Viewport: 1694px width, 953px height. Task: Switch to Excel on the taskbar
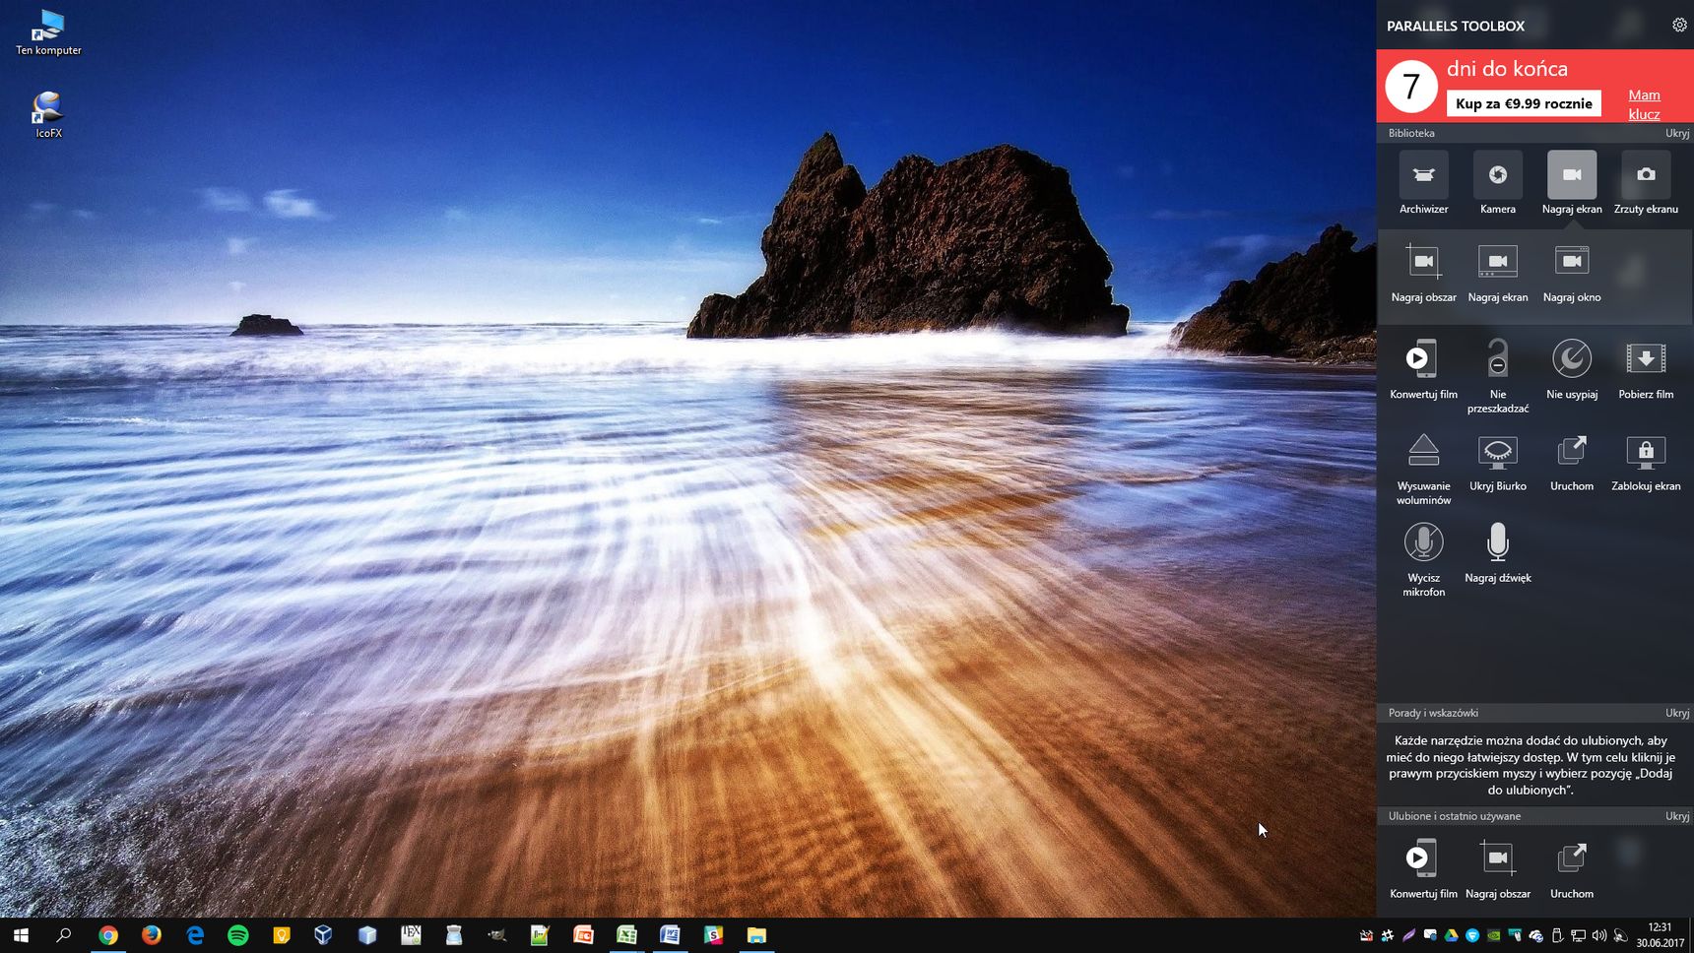626,935
